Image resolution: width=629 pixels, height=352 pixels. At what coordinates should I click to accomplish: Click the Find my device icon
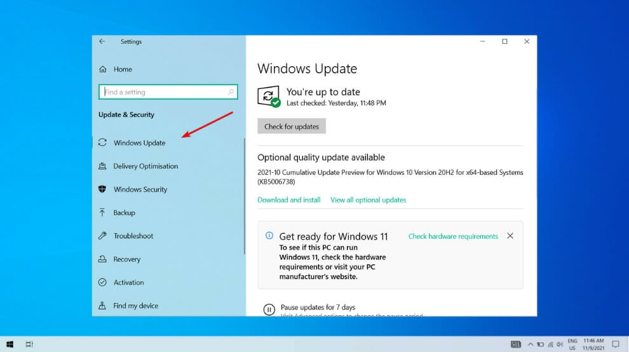pyautogui.click(x=102, y=306)
